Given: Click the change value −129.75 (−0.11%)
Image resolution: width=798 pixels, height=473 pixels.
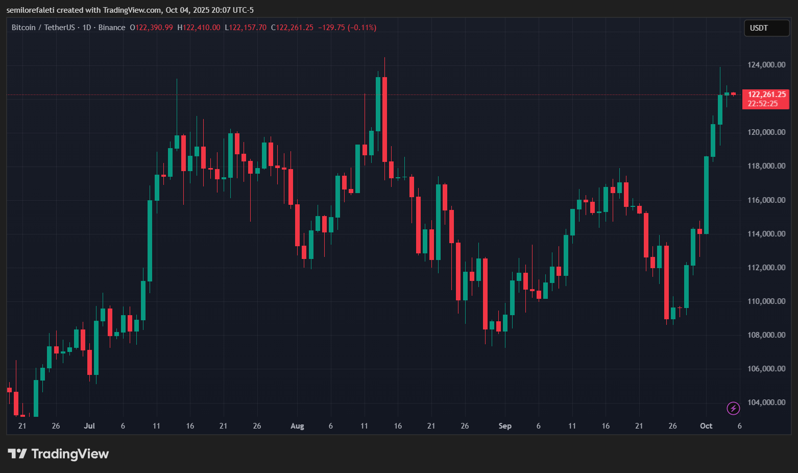Looking at the screenshot, I should click(347, 28).
